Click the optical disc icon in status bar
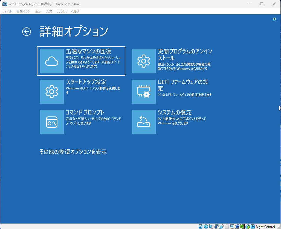This screenshot has width=281, height=229. [206, 227]
